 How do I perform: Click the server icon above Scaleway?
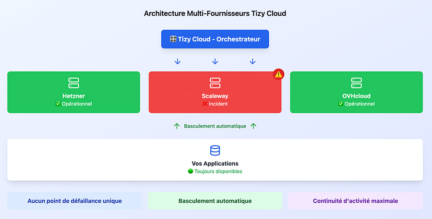(x=215, y=83)
